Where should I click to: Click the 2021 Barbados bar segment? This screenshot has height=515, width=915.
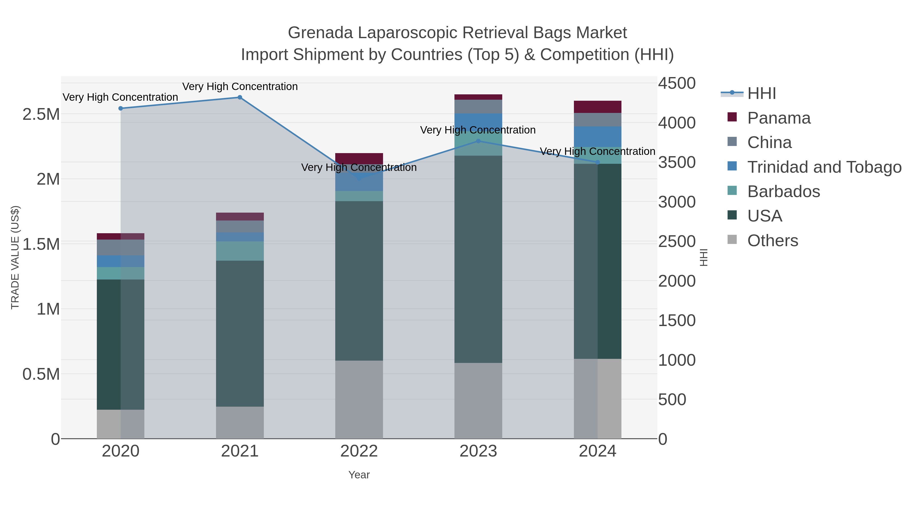240,251
